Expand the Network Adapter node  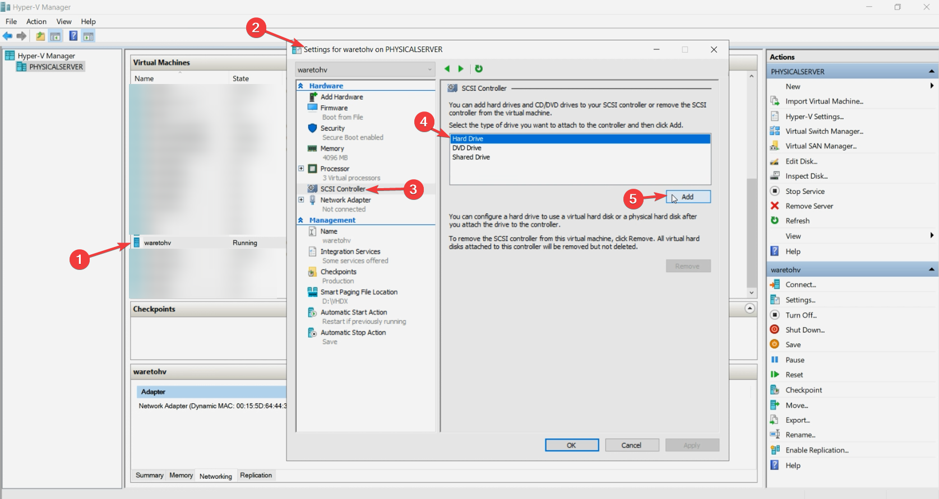(x=301, y=200)
